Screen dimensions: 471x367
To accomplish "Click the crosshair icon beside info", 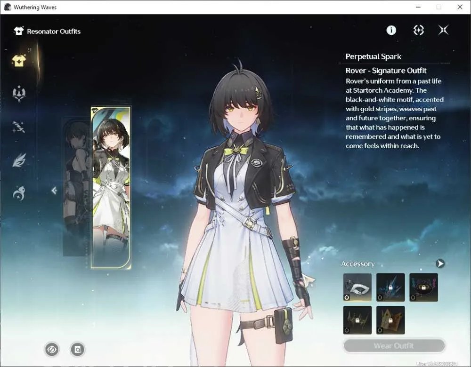I will (x=418, y=30).
